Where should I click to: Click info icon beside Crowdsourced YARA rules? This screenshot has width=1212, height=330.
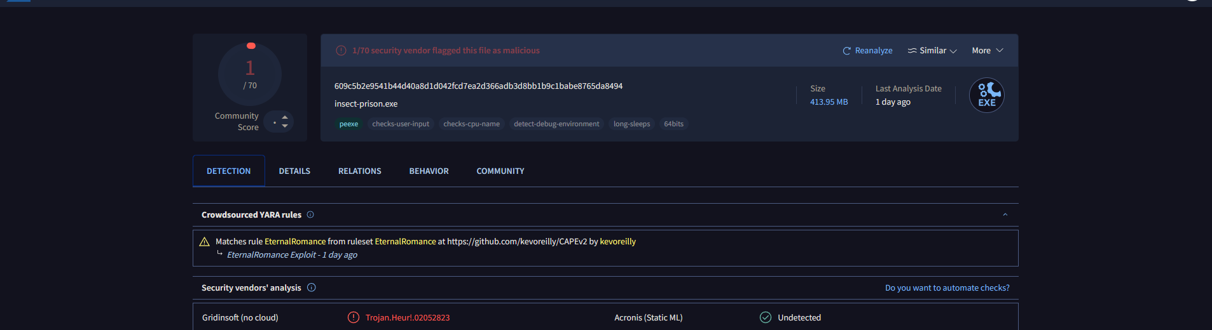click(x=310, y=214)
